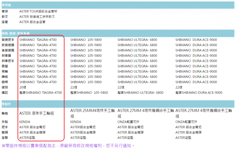Click the 前變速器 row label
This screenshot has width=235, height=157.
(x=8, y=45)
